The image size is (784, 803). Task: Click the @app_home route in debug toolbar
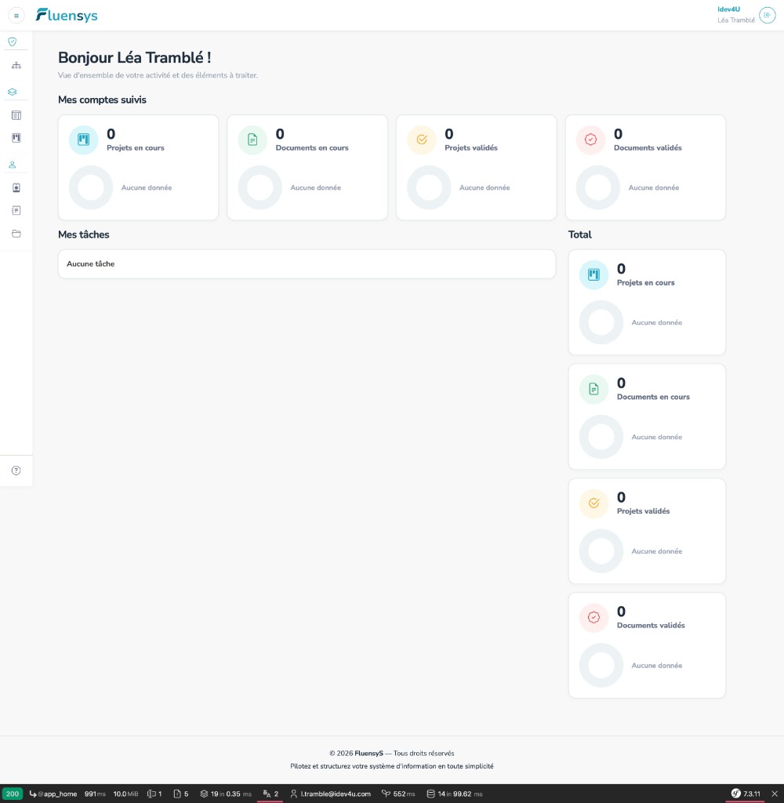53,794
